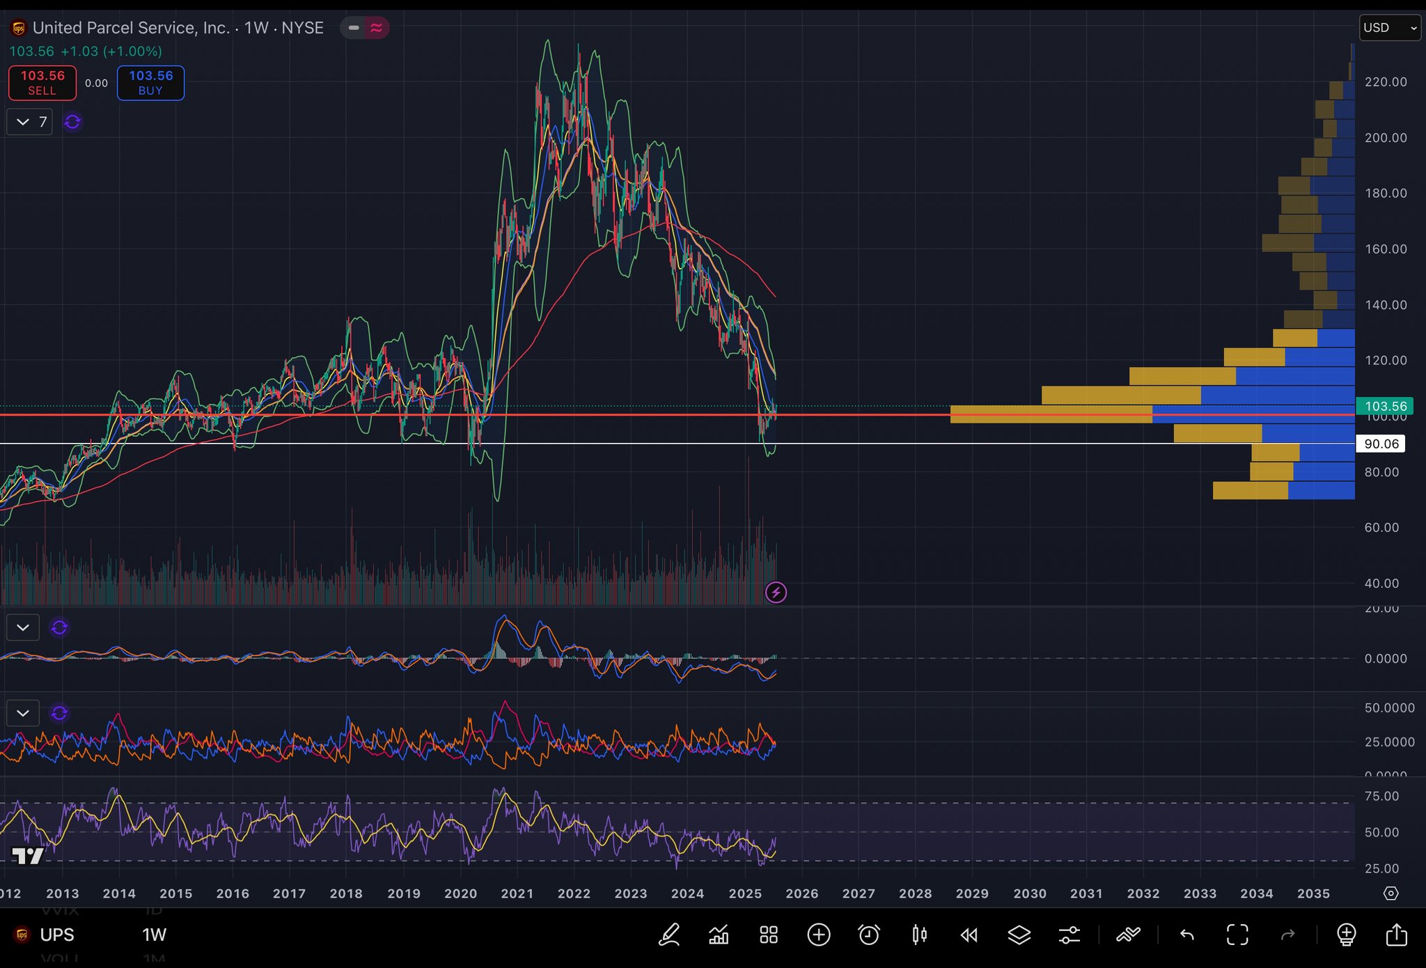Toggle the gray minus pill beside NYSE
This screenshot has width=1426, height=968.
coord(353,28)
